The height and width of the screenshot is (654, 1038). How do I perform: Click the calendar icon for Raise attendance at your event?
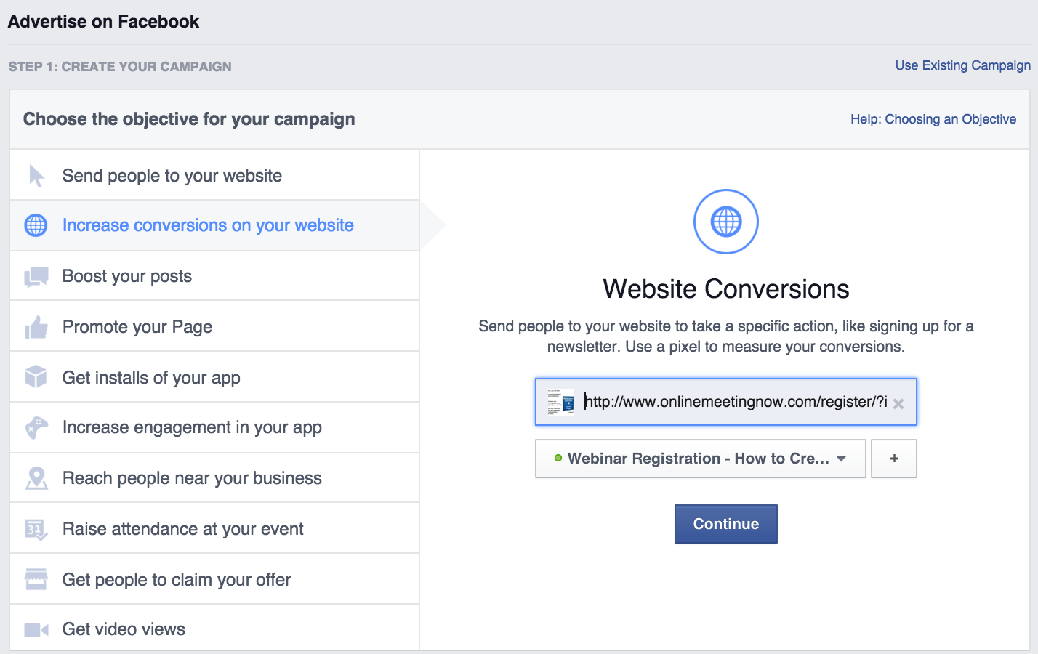(36, 529)
